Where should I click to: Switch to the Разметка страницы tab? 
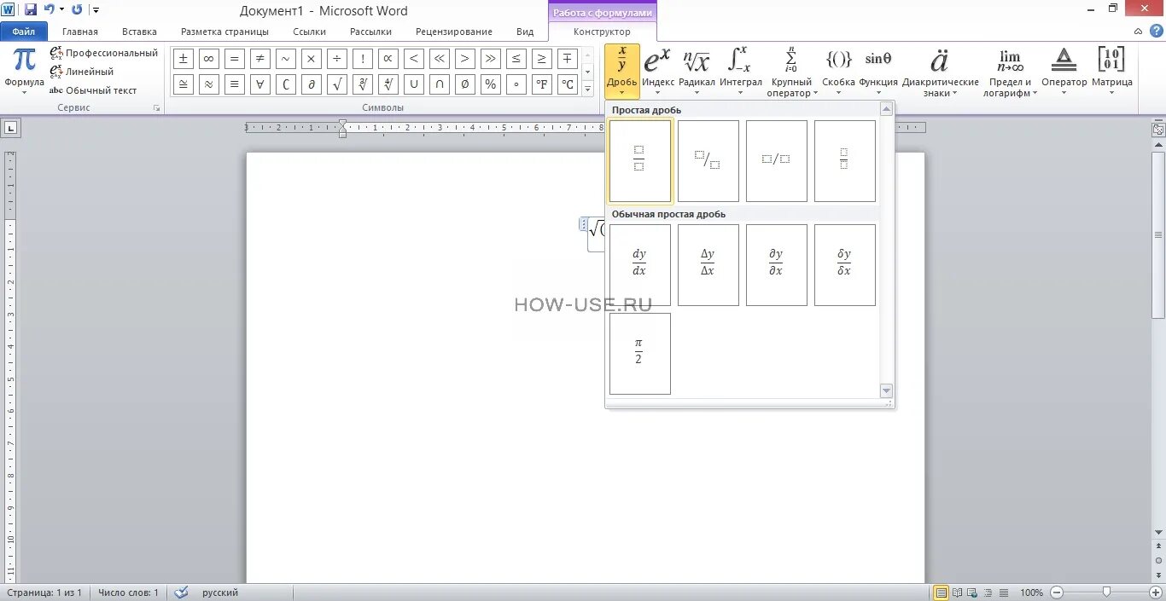coord(224,32)
